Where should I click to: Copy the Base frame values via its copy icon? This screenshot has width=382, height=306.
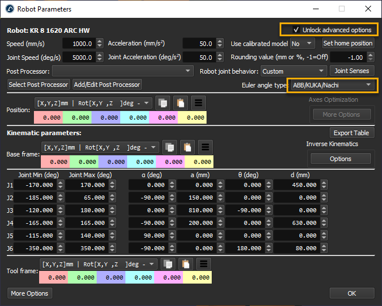click(169, 147)
